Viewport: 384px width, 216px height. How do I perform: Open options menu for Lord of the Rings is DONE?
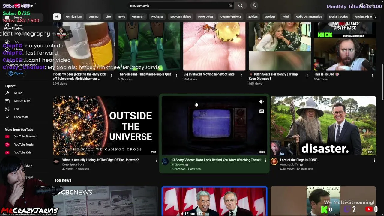tap(374, 160)
